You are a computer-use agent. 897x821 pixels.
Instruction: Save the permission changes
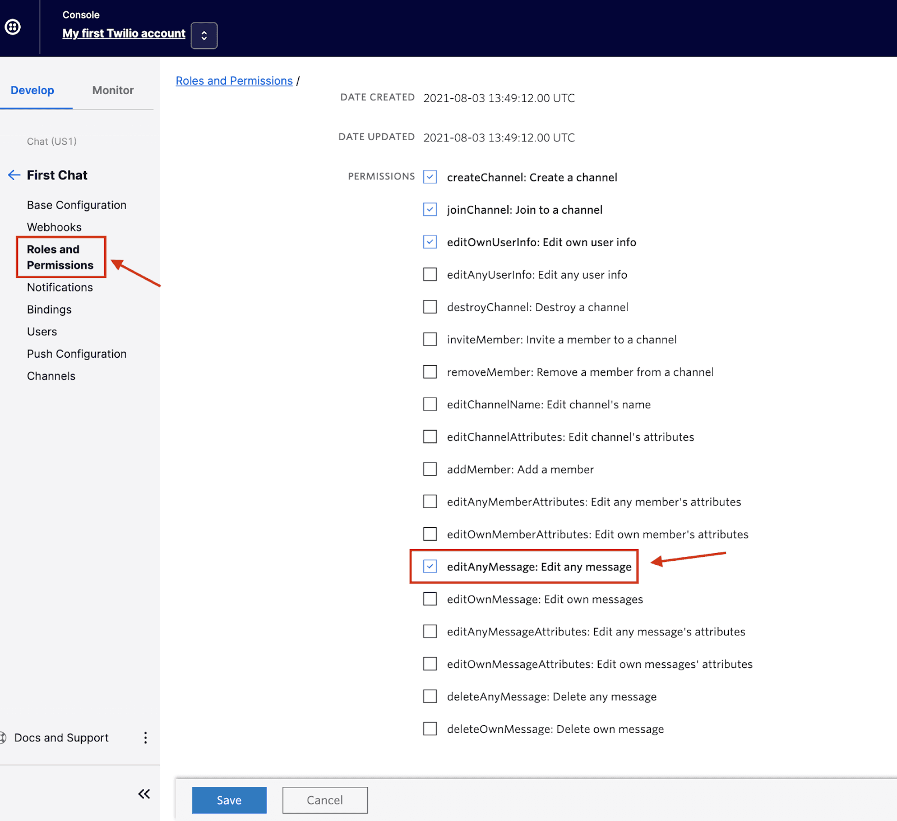click(229, 800)
